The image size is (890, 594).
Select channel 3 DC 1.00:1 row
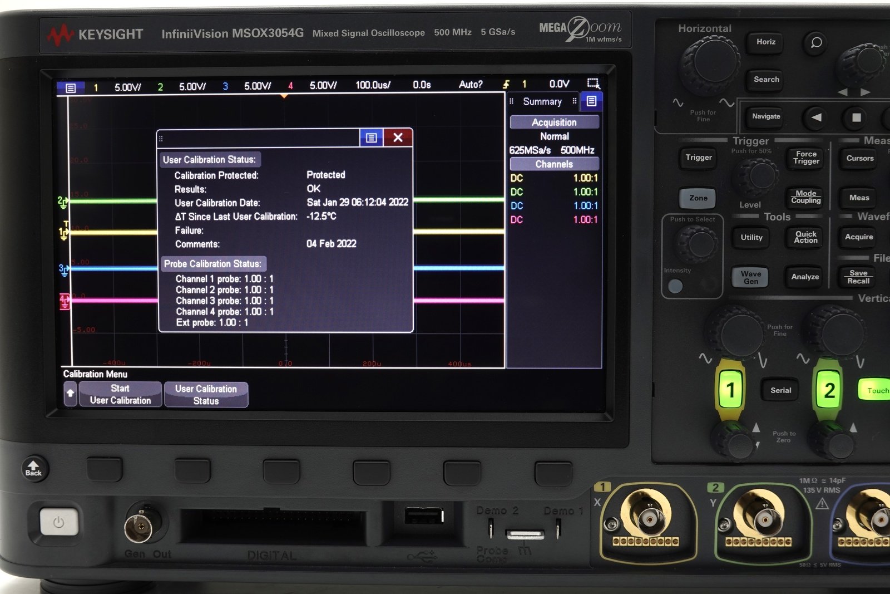coord(554,206)
